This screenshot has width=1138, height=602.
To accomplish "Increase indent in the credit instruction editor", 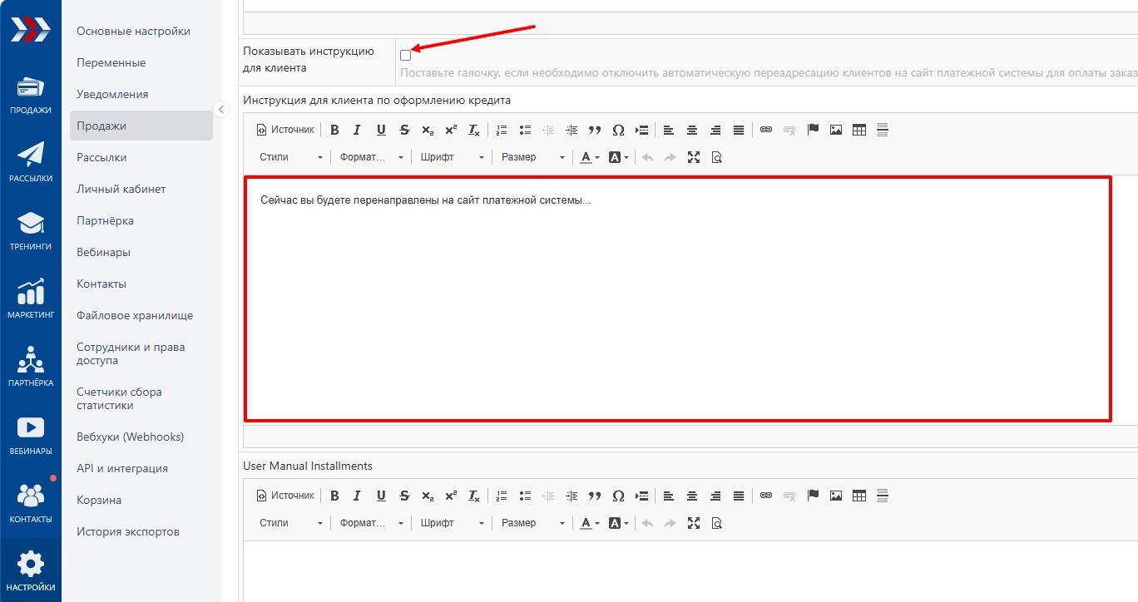I will coord(571,130).
